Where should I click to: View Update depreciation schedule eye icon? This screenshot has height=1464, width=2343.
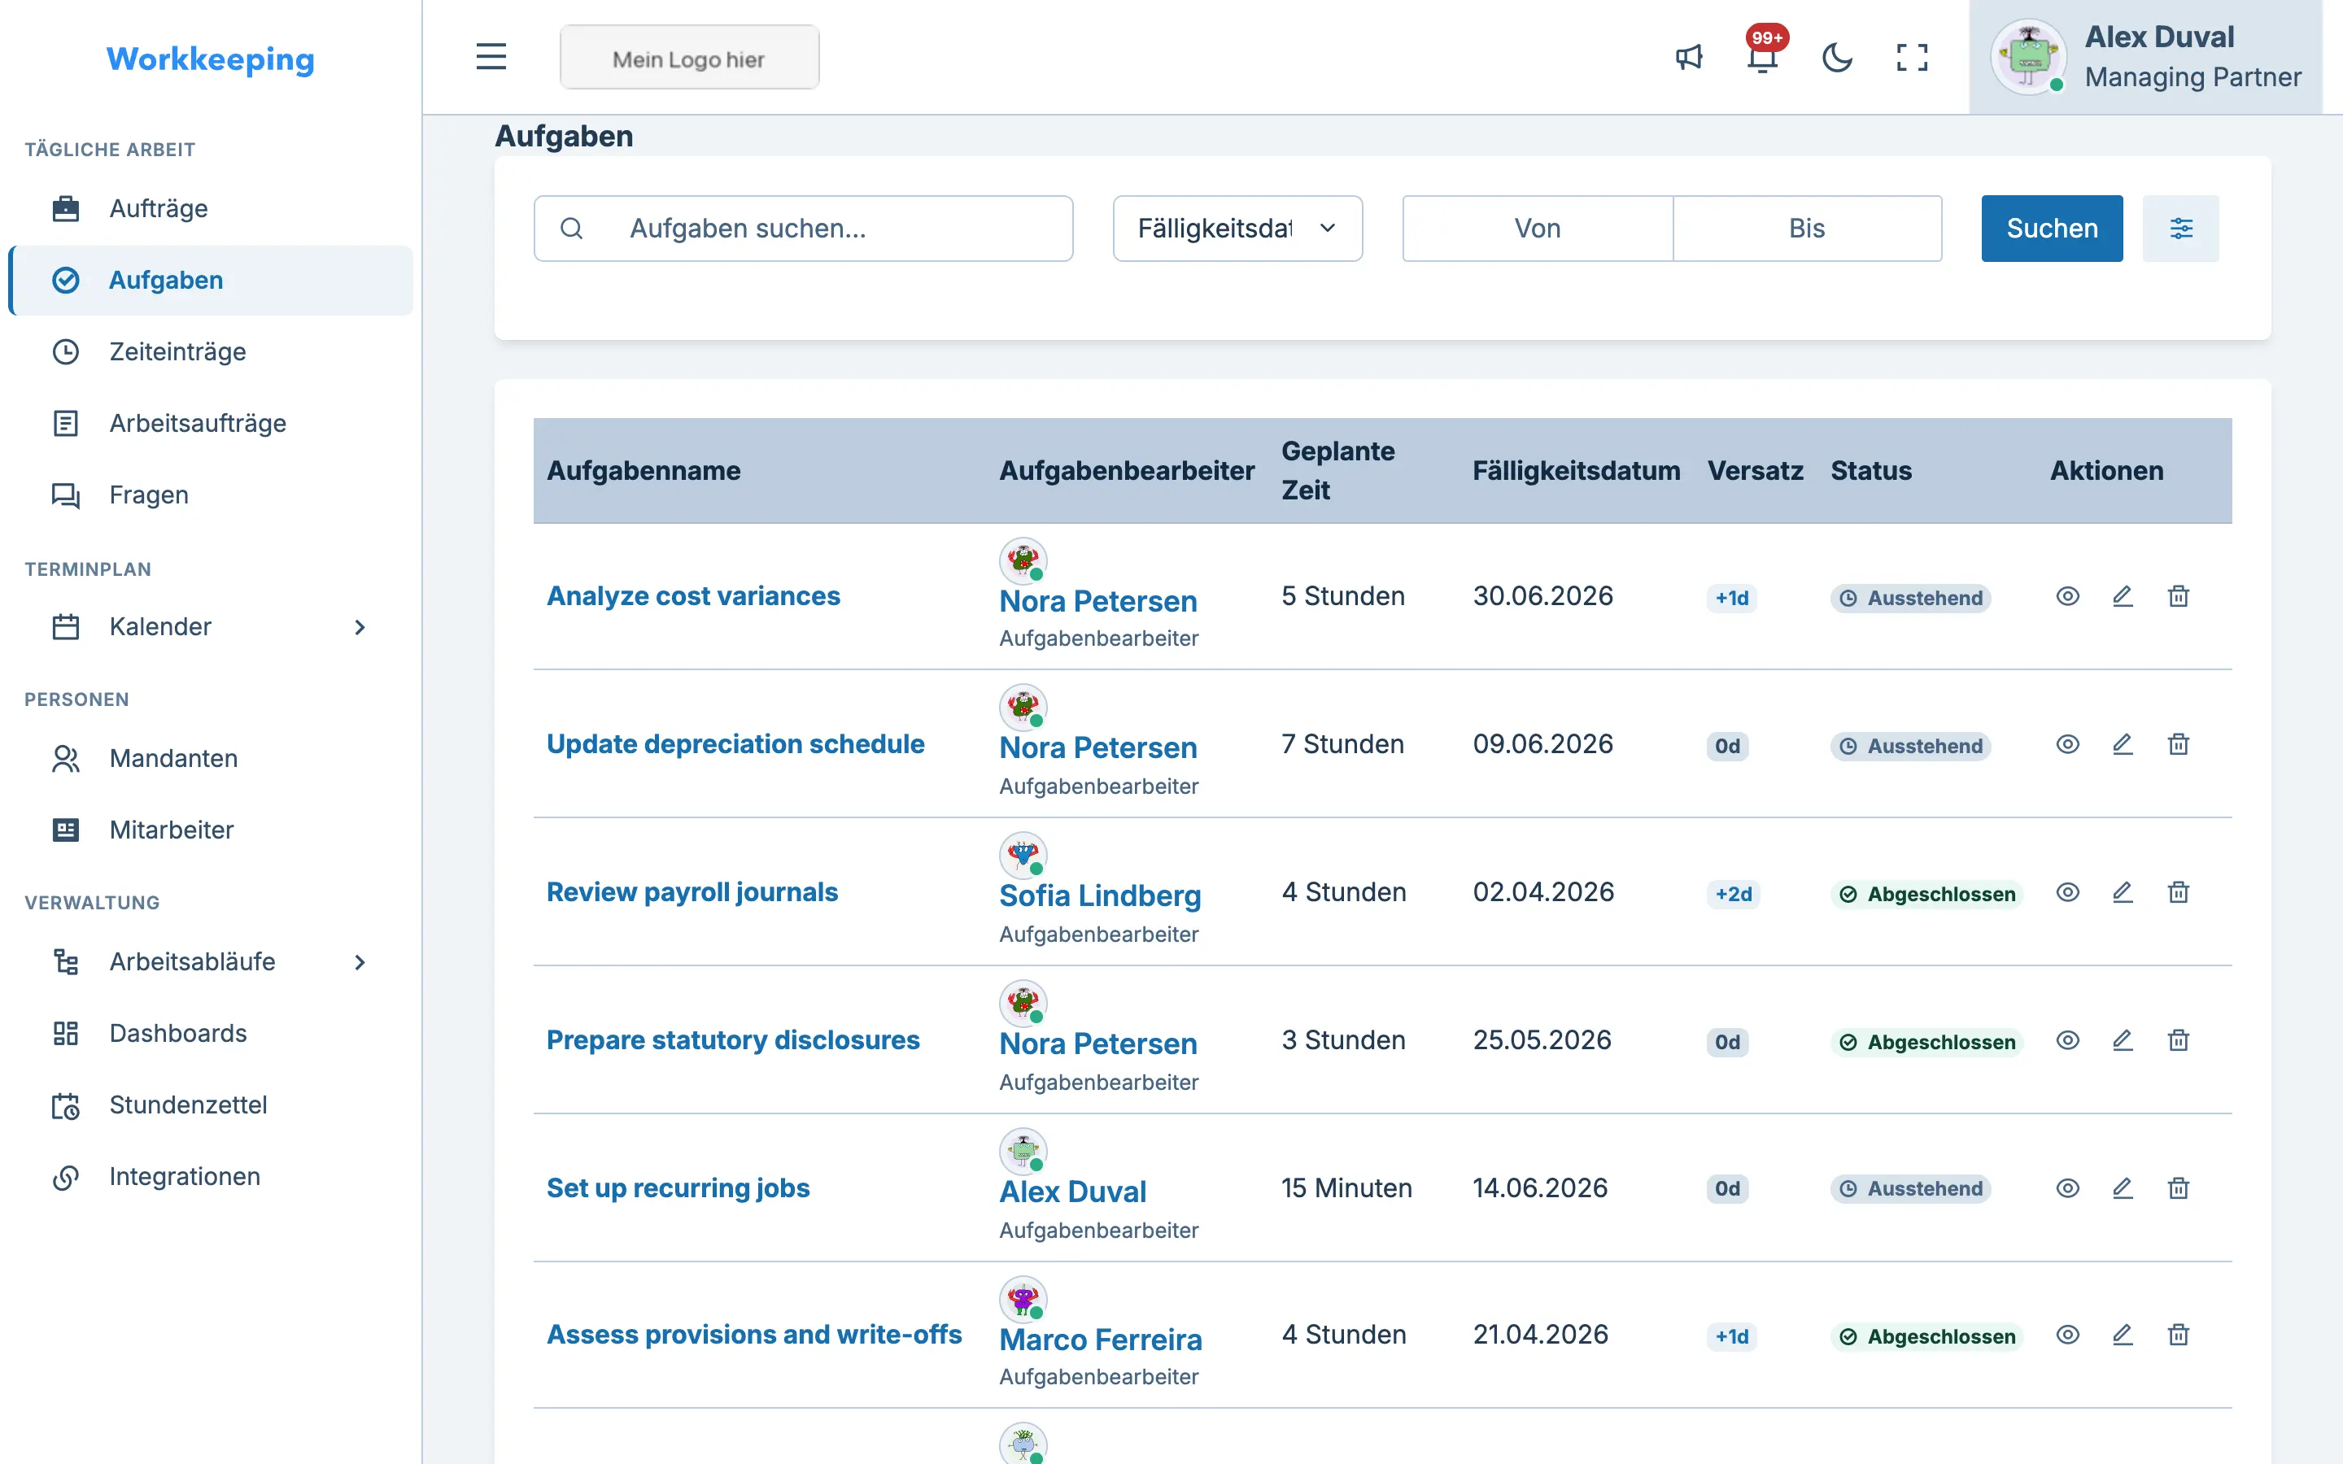tap(2067, 744)
